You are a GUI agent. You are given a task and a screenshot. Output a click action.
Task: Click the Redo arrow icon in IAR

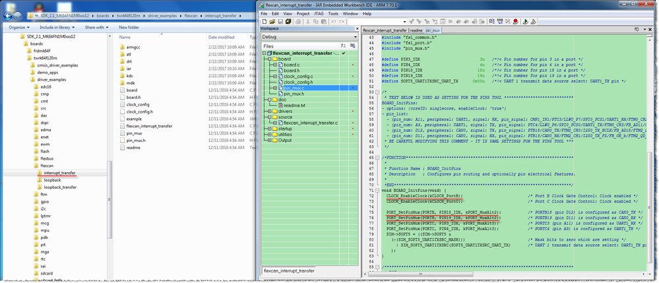click(x=341, y=21)
